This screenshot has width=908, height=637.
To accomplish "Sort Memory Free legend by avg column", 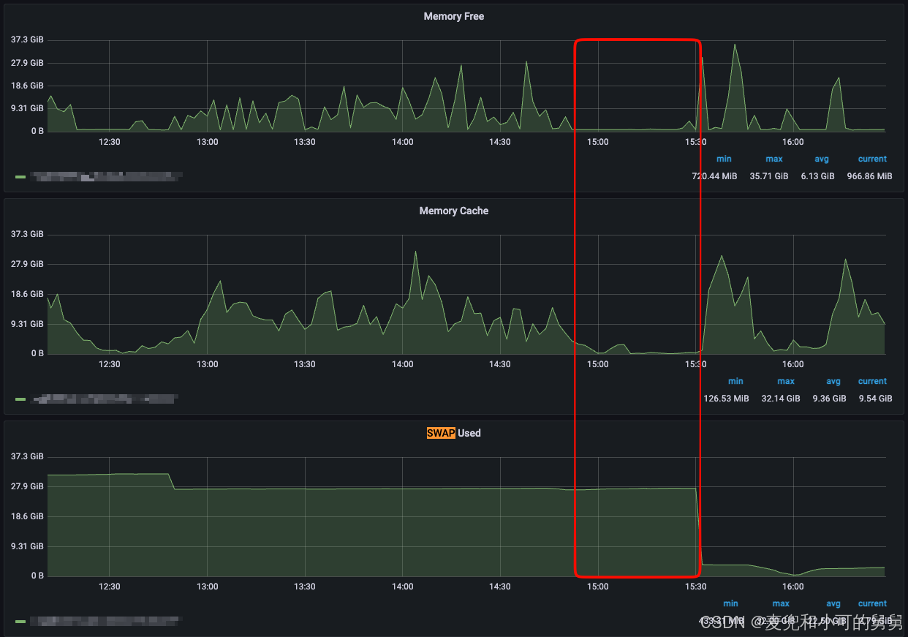I will [822, 159].
